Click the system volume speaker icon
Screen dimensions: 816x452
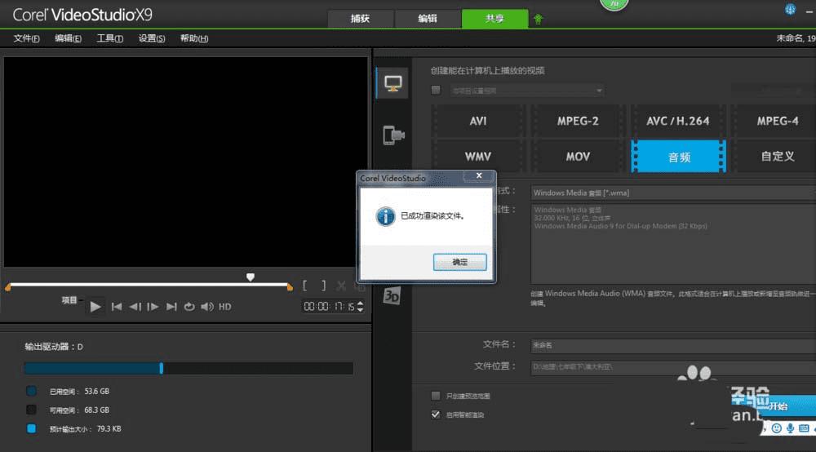point(207,307)
